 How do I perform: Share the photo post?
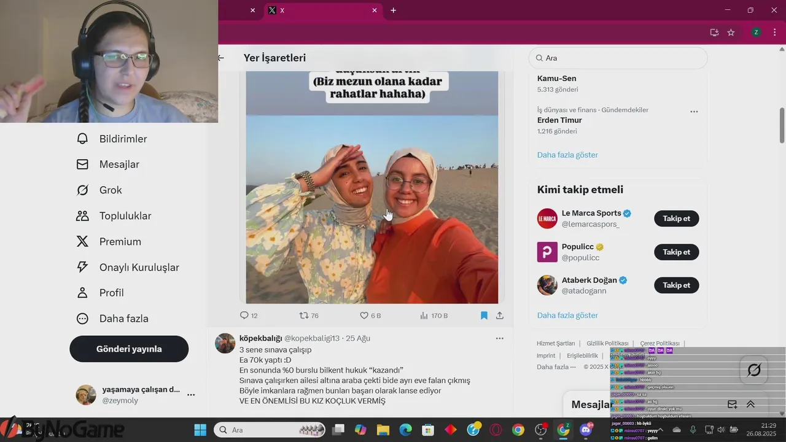tap(500, 316)
